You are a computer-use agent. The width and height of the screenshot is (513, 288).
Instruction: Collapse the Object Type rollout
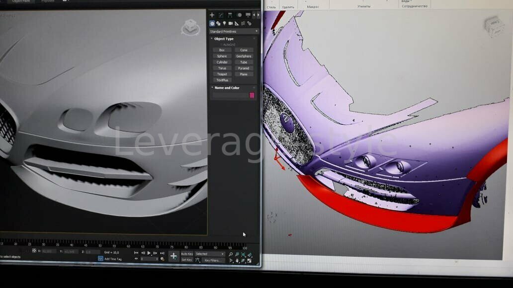223,39
